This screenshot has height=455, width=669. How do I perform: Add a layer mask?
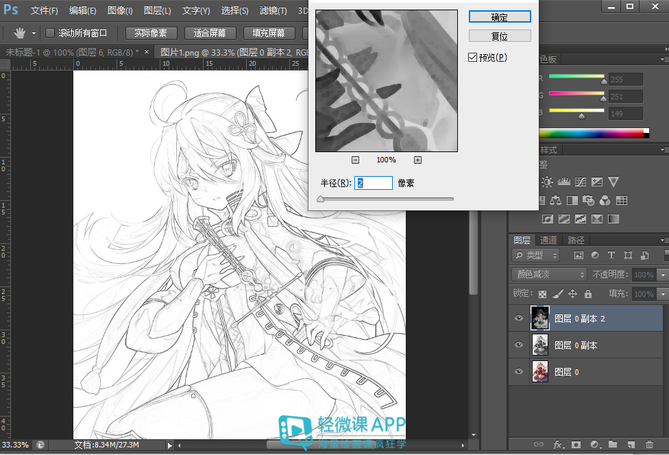(x=576, y=444)
